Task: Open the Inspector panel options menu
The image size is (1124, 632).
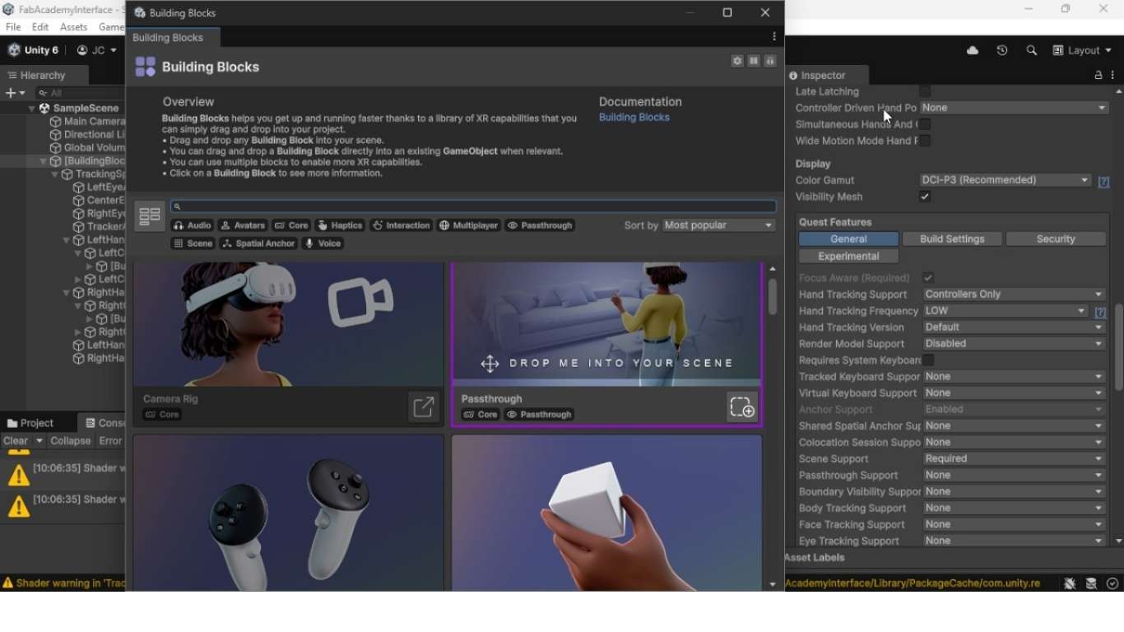Action: [x=1113, y=75]
